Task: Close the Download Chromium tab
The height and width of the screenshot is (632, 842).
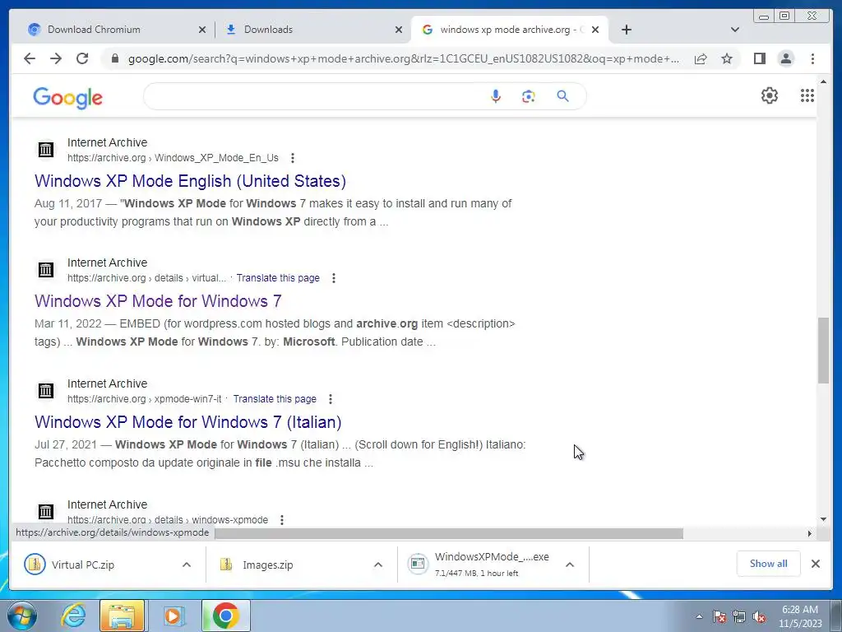Action: [202, 30]
